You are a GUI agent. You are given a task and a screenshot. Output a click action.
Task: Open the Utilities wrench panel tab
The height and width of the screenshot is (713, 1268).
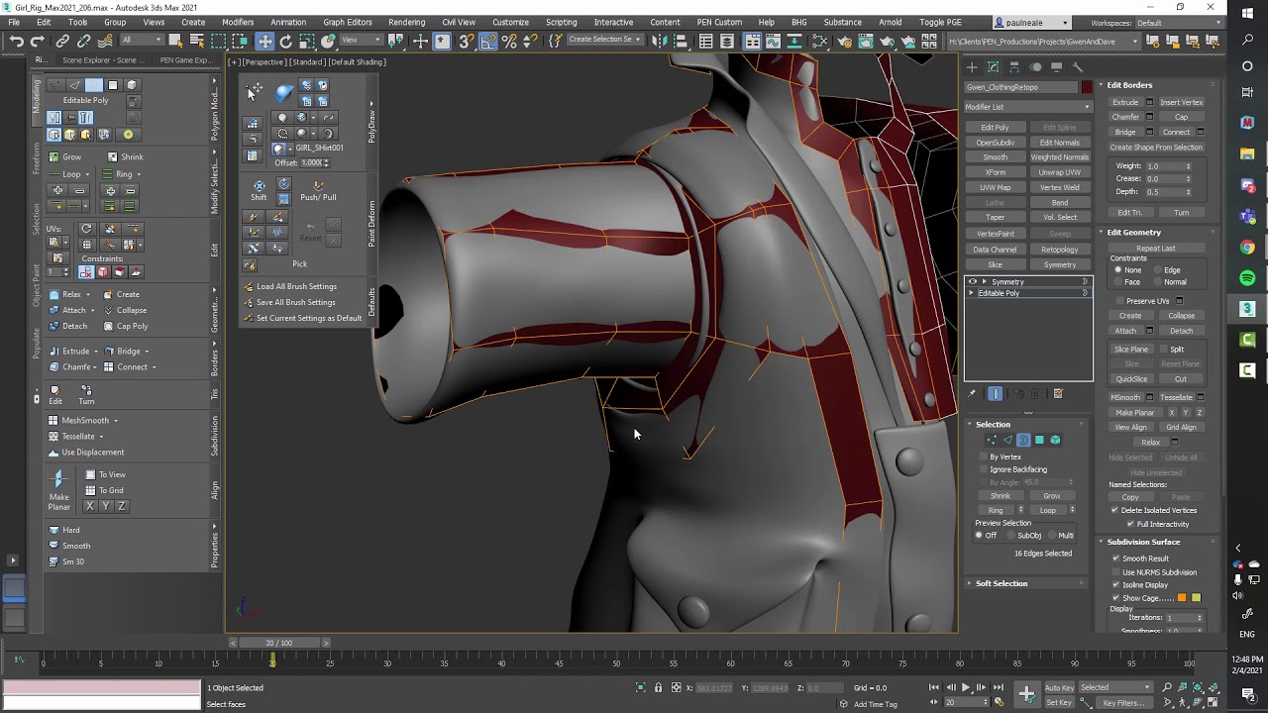1078,67
